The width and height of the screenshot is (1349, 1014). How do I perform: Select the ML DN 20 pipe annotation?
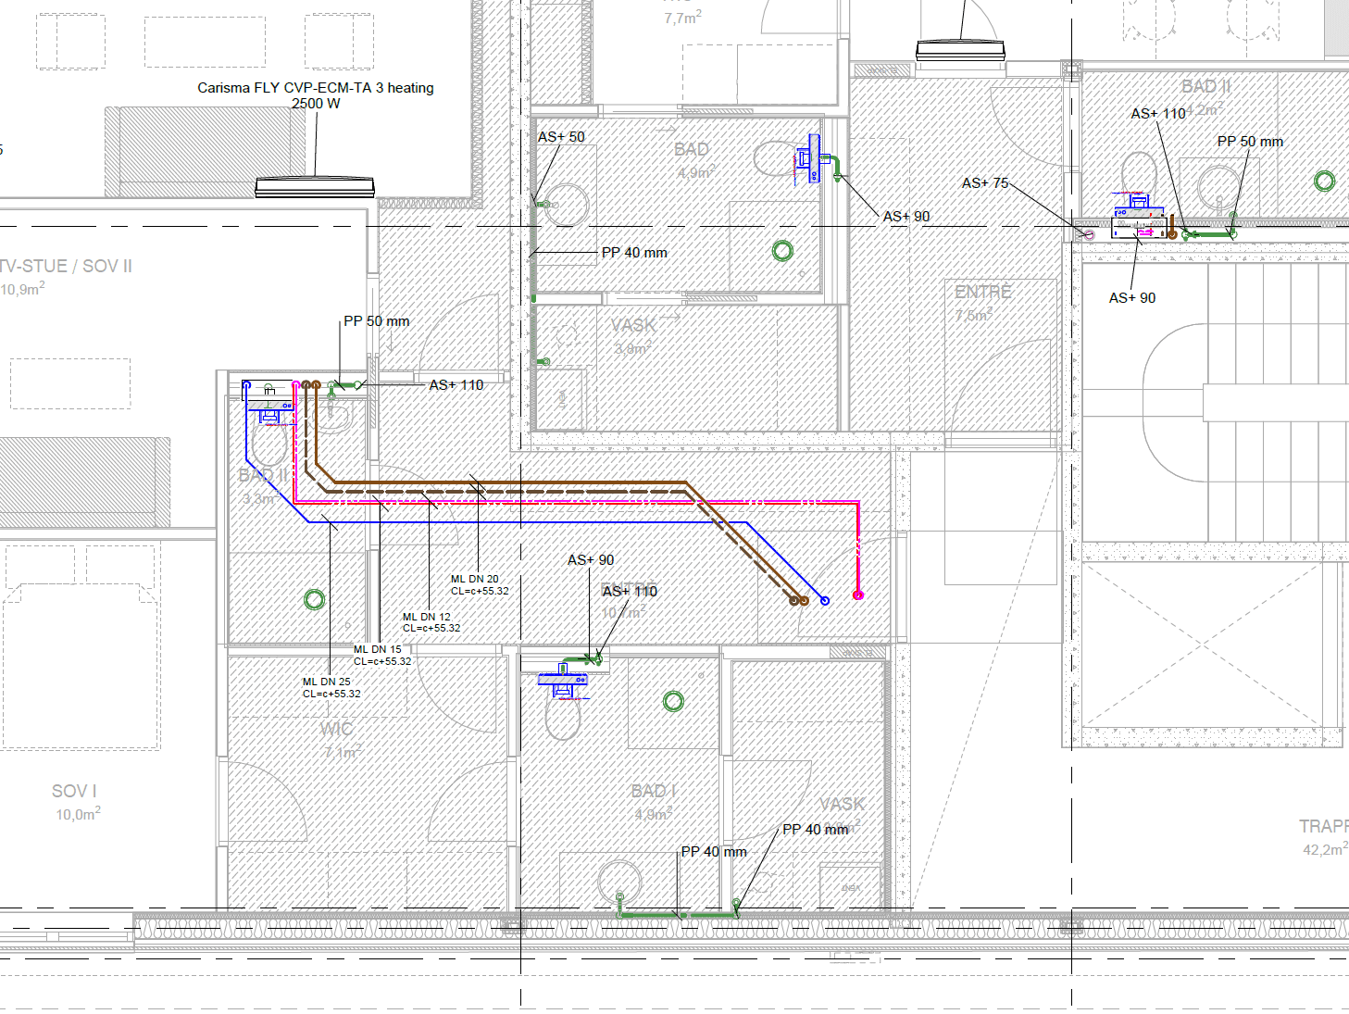click(479, 585)
